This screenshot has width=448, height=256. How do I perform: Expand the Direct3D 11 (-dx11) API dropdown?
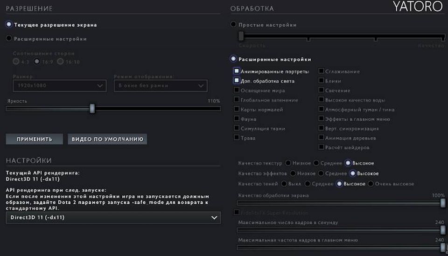(113, 218)
